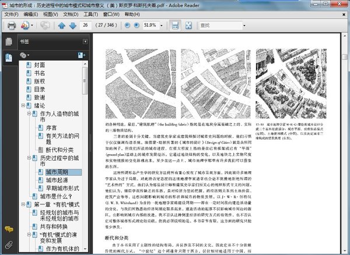Viewport: 350px width, 255px height.
Task: Switch to full-page fit view icon
Action: 188,26
